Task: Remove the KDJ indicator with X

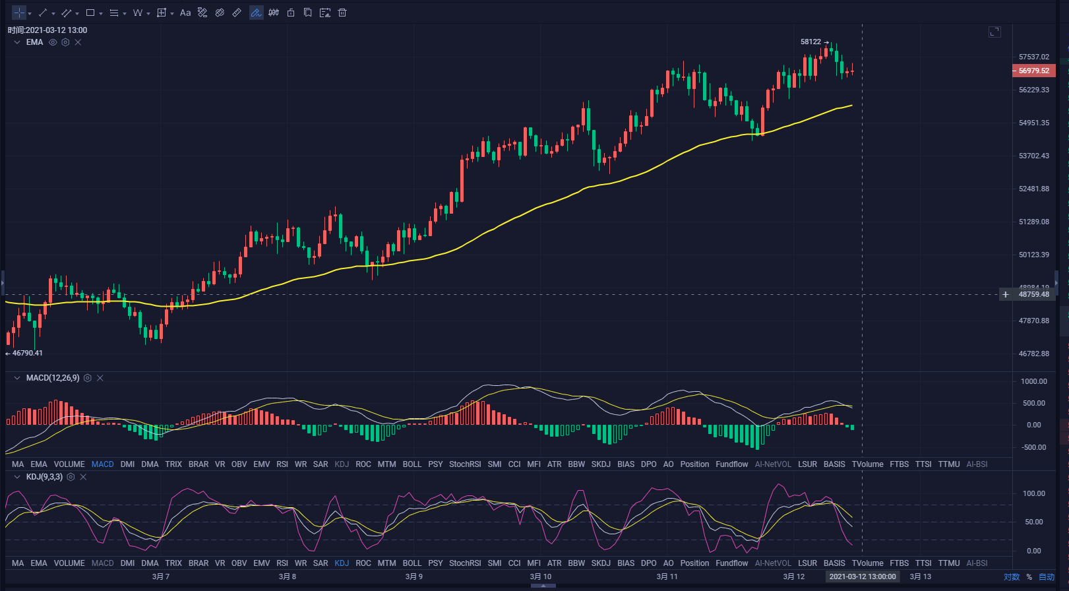Action: coord(83,477)
